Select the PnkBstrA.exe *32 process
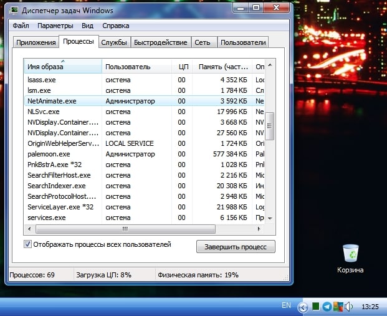This screenshot has height=316, width=387. point(145,165)
